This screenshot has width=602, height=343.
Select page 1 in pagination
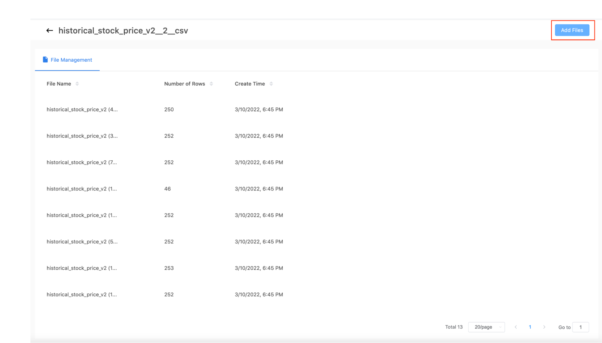point(530,327)
